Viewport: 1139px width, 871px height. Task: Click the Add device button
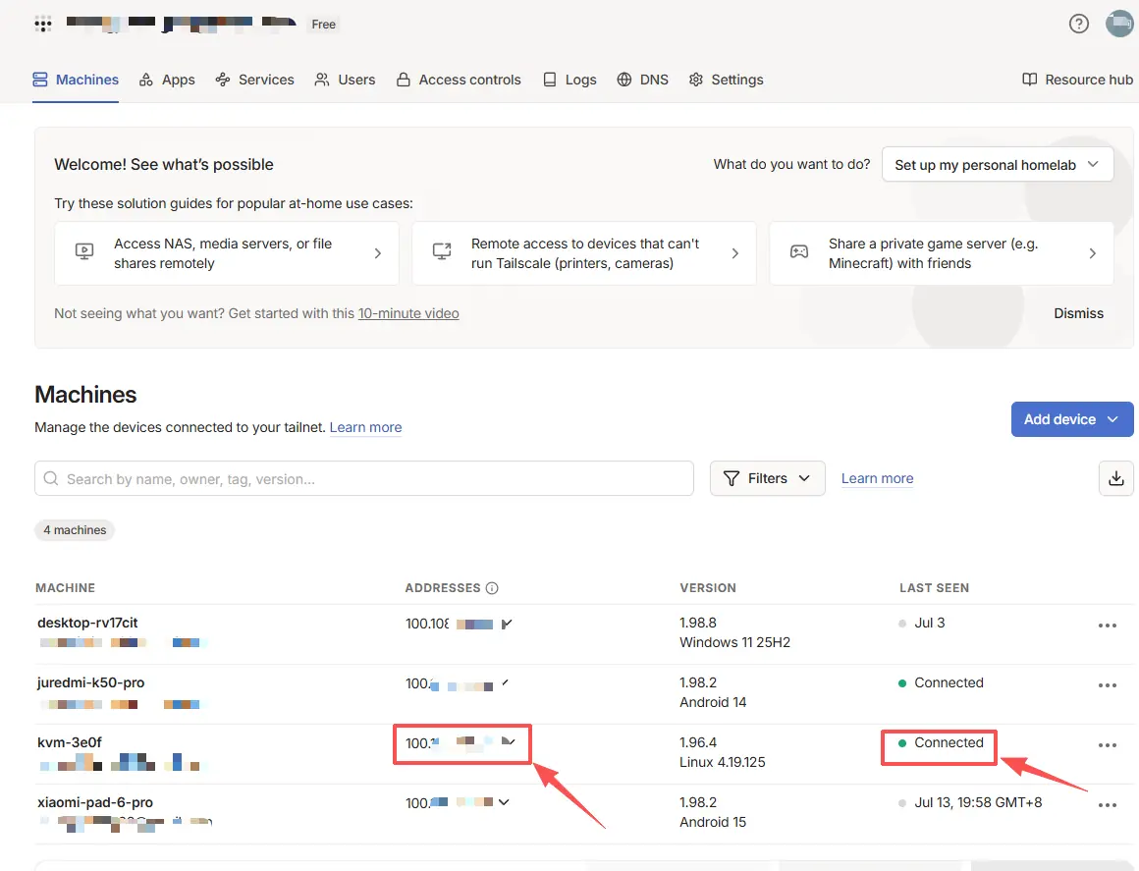point(1072,420)
